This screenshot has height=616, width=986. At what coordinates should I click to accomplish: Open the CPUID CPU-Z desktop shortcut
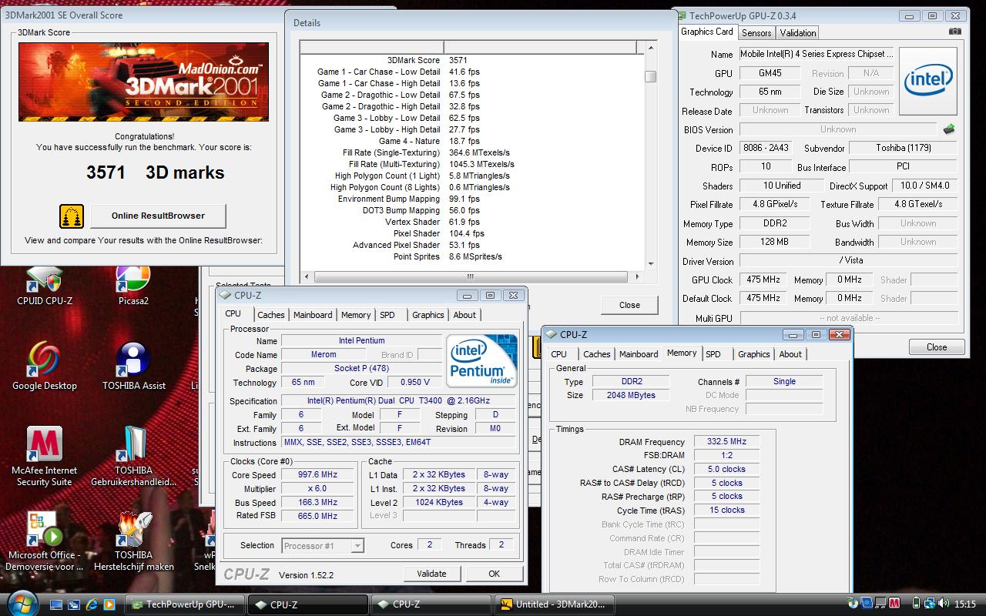[x=44, y=286]
